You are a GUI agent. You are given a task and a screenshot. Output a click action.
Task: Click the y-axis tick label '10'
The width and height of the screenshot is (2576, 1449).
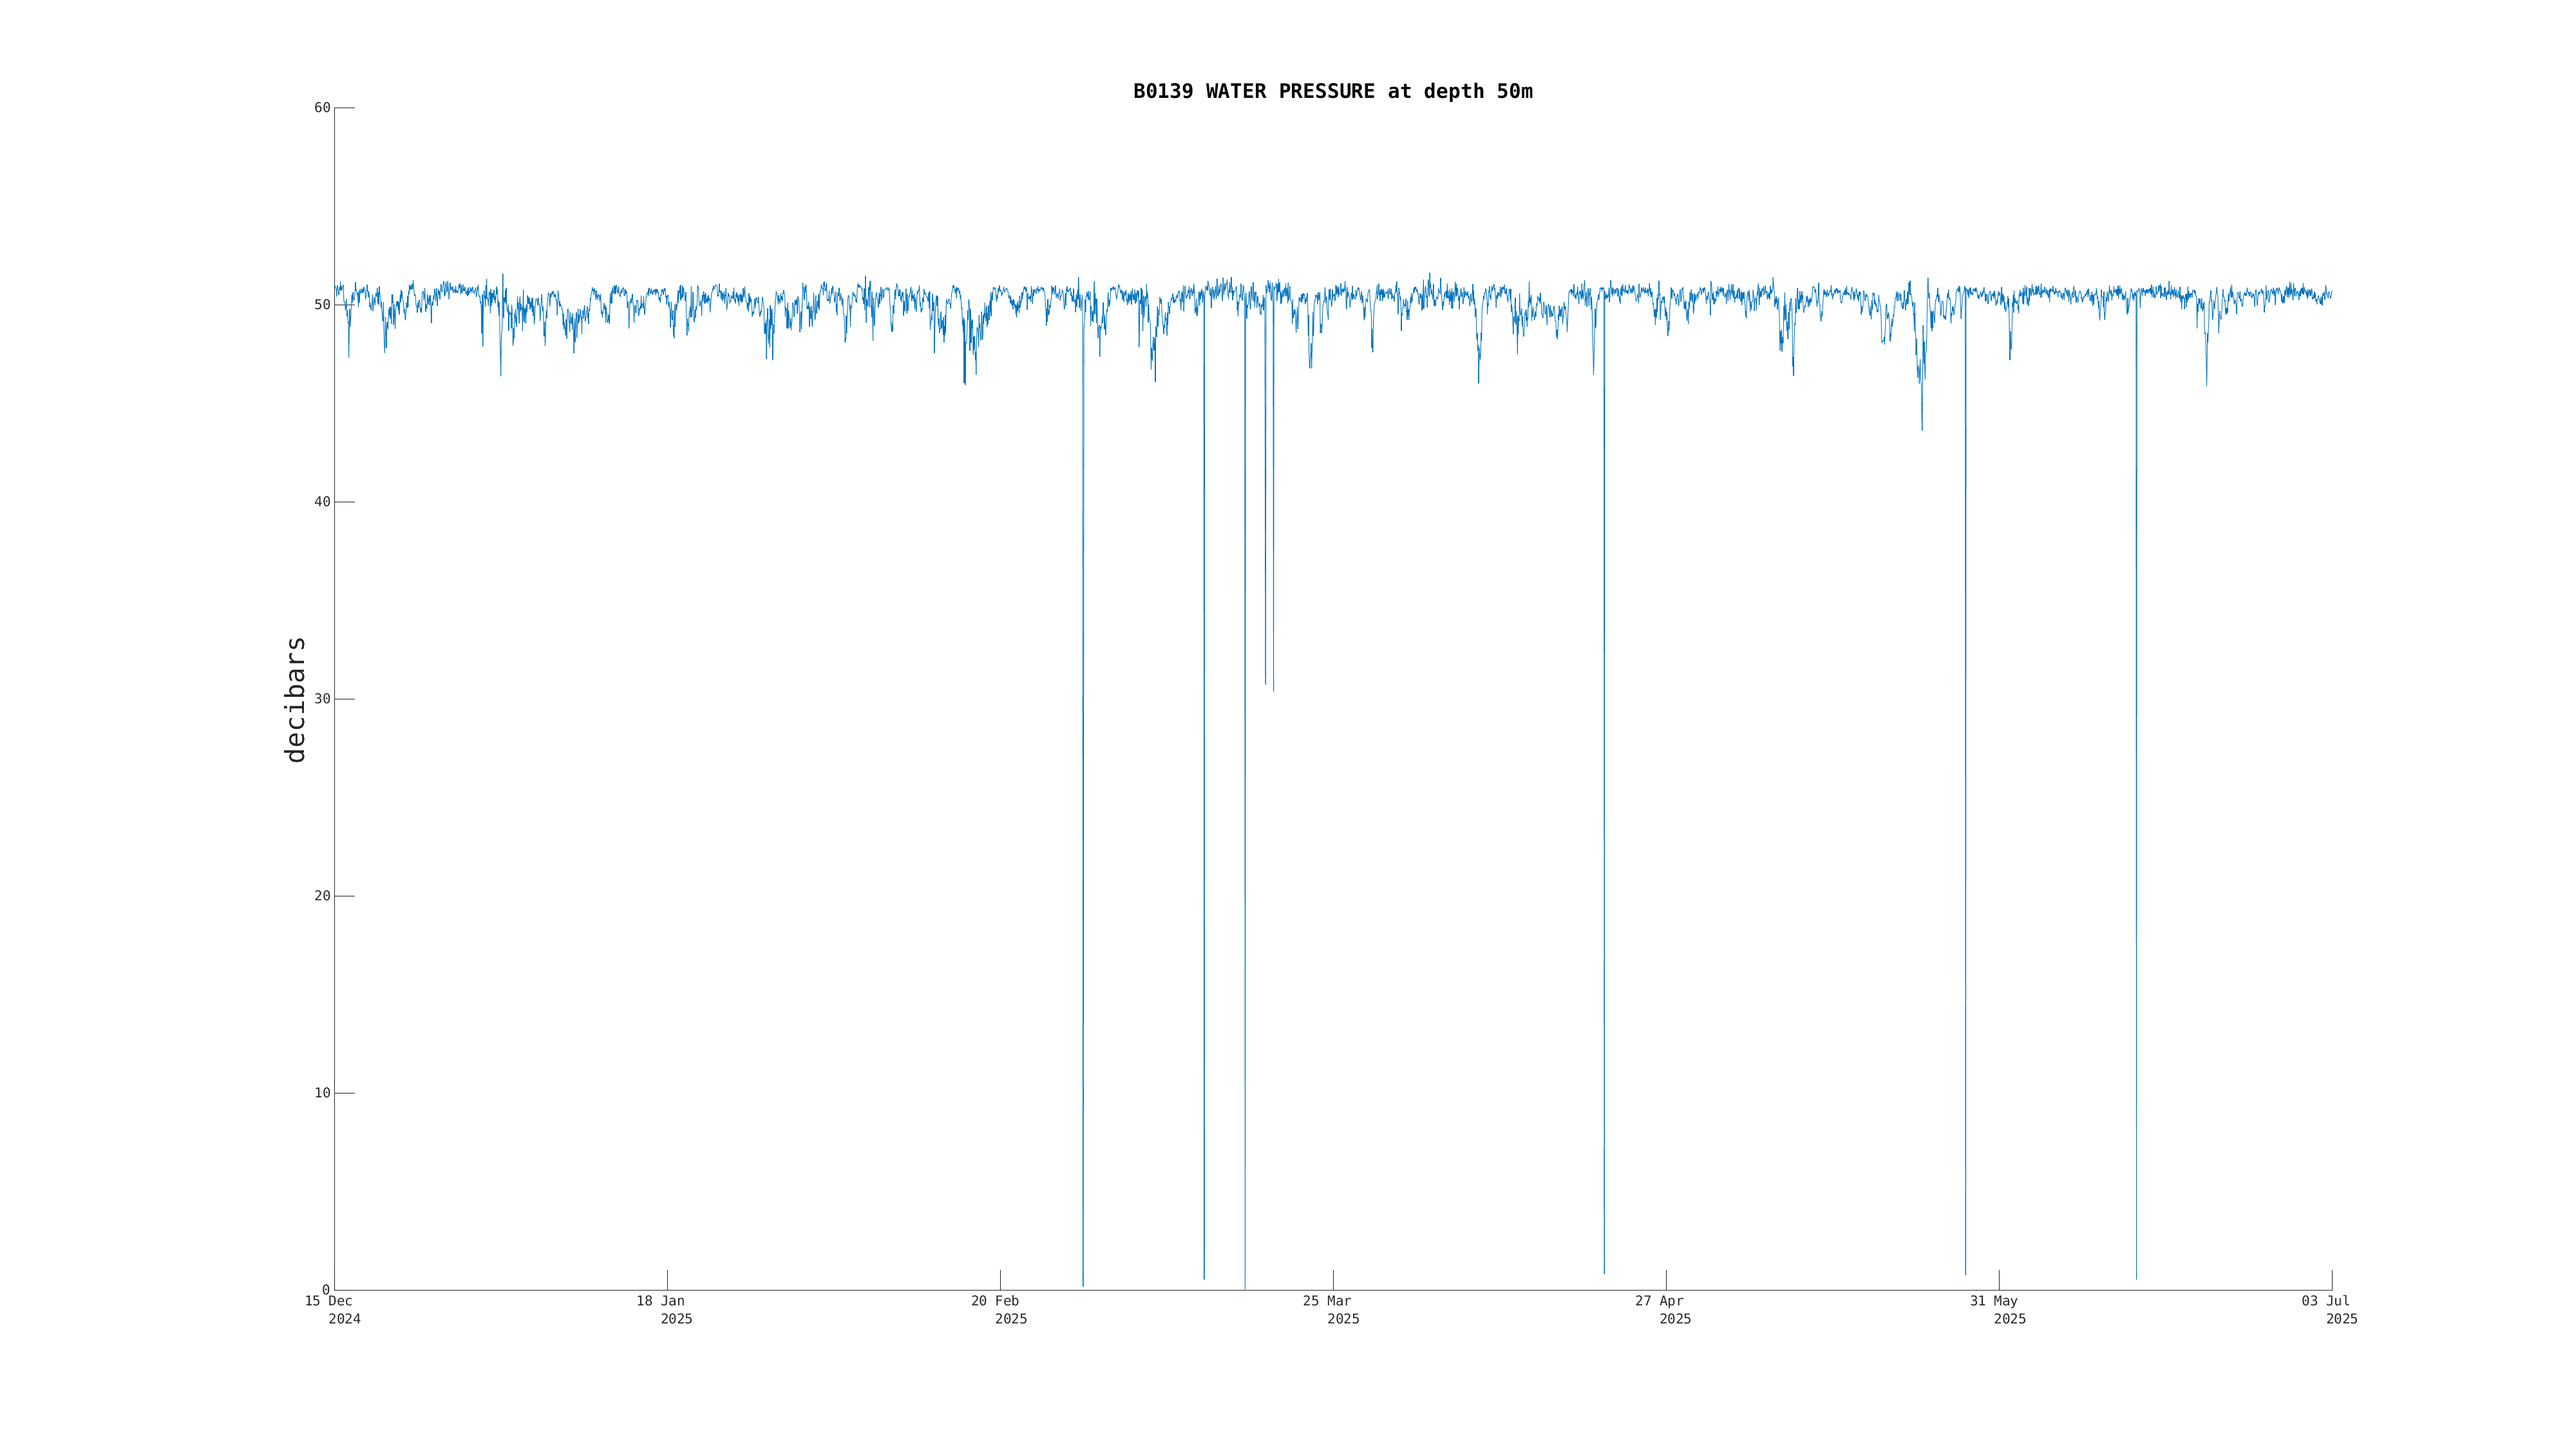pos(322,1093)
